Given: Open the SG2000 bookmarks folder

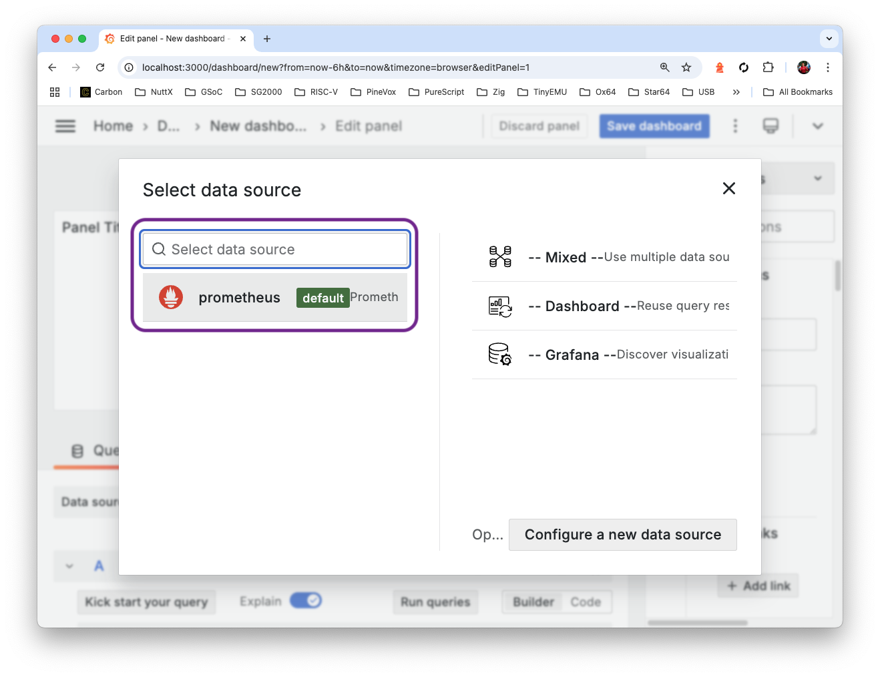Looking at the screenshot, I should point(259,92).
